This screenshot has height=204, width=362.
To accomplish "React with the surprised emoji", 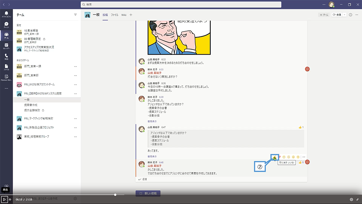I will [289, 157].
